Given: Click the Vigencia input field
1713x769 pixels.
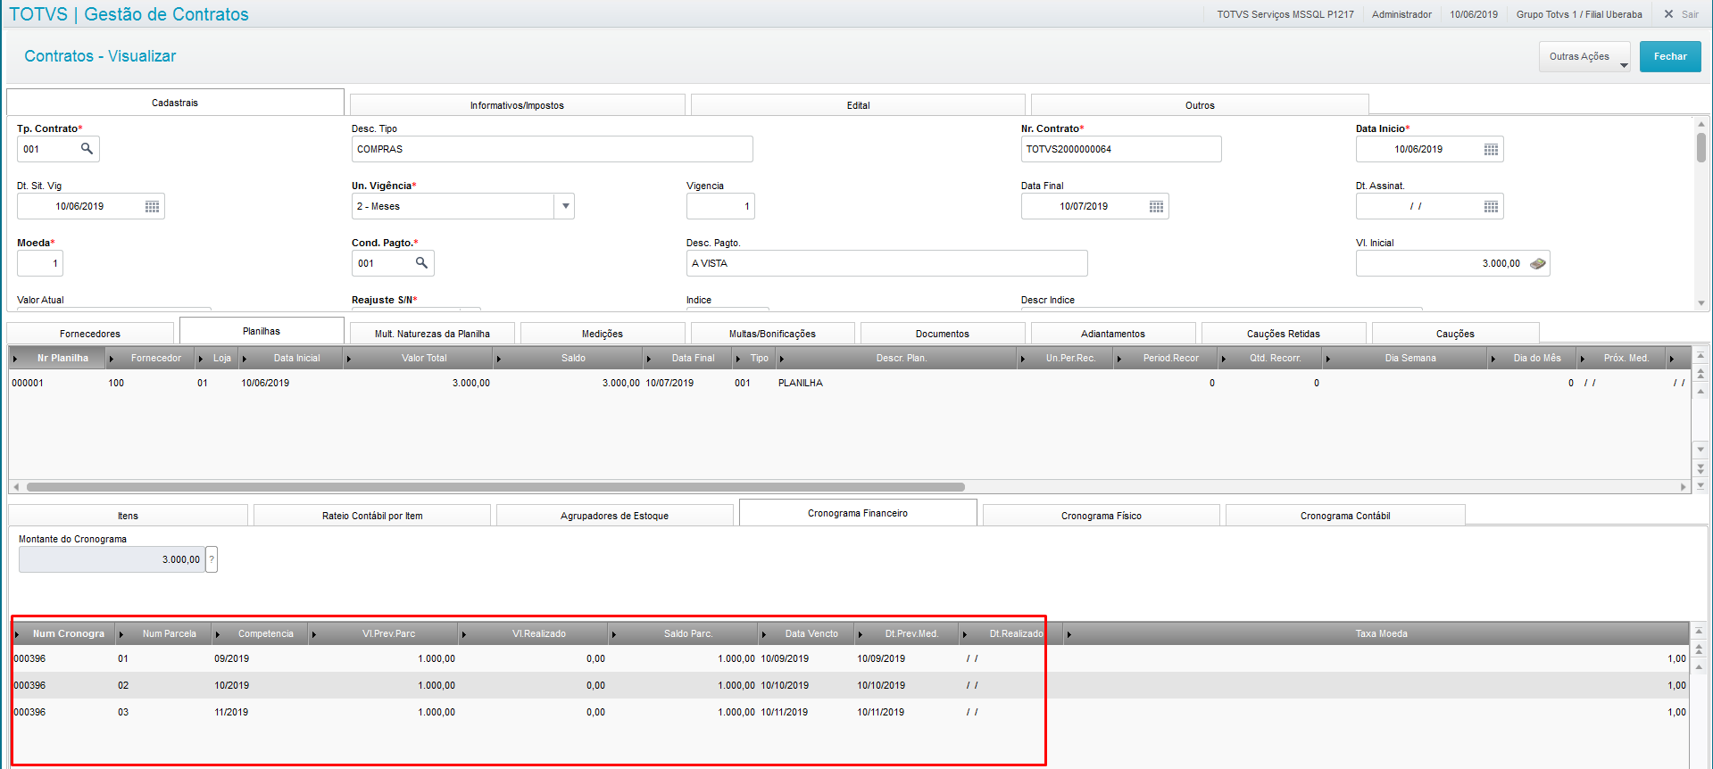Looking at the screenshot, I should tap(720, 206).
